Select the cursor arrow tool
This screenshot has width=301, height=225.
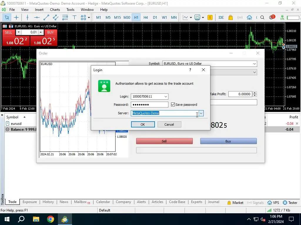(7, 18)
